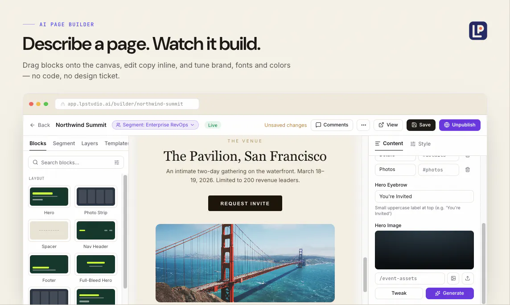This screenshot has height=305, width=510.
Task: Click the Live status badge
Action: (212, 125)
